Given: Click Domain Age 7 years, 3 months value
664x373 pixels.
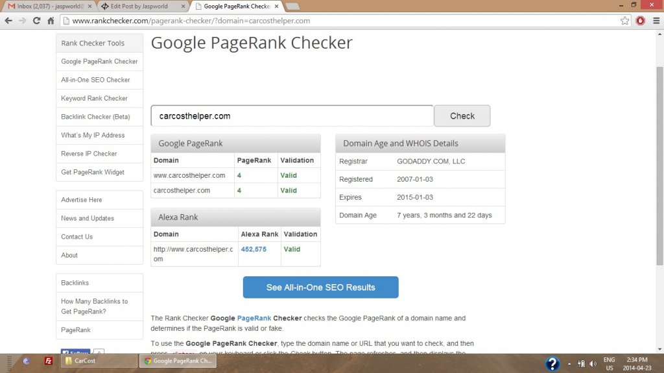Looking at the screenshot, I should point(444,215).
